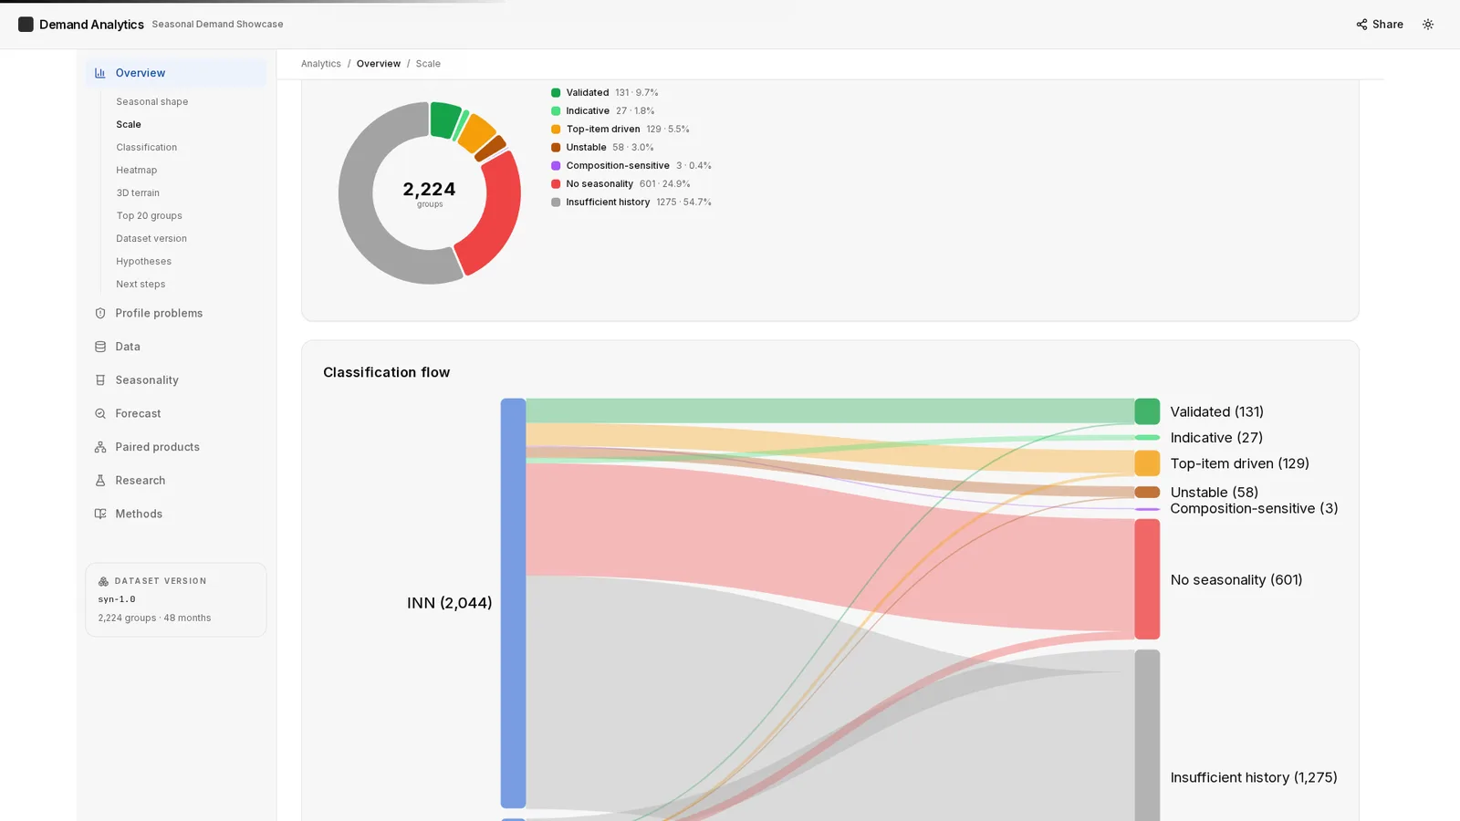Click the Share icon in header
Screen dimensions: 1460x821
pyautogui.click(x=1361, y=25)
